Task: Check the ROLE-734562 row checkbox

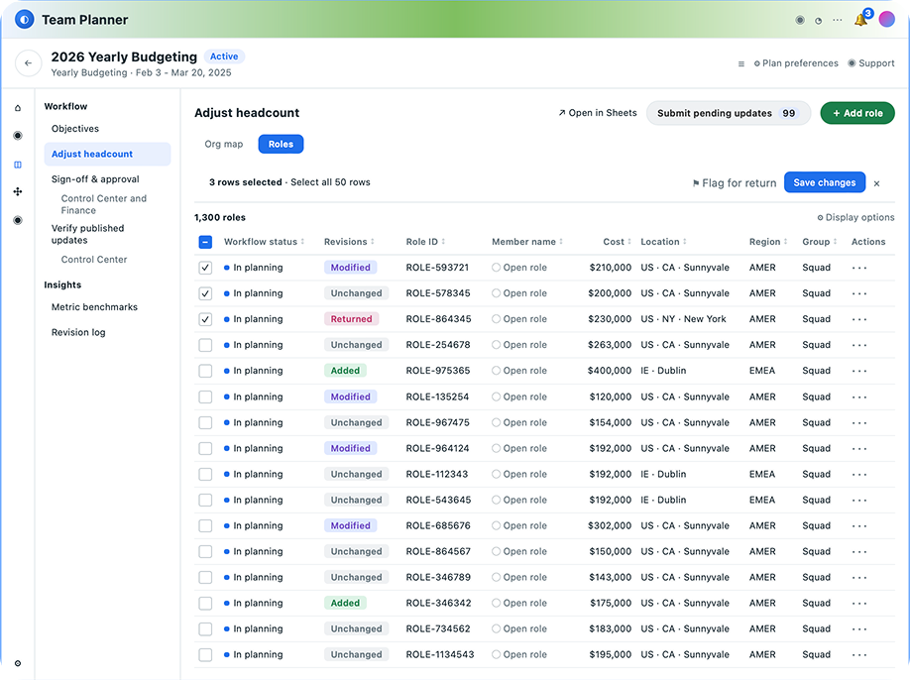Action: (x=205, y=628)
